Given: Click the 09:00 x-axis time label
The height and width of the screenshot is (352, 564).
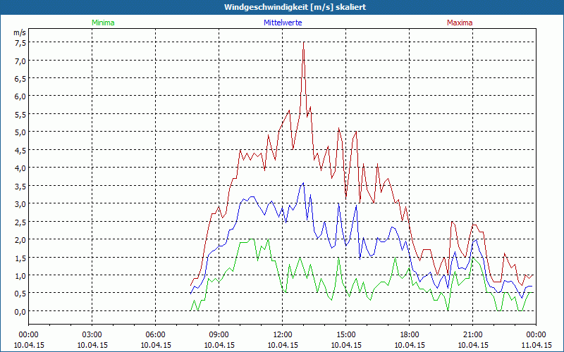Looking at the screenshot, I should 219,335.
